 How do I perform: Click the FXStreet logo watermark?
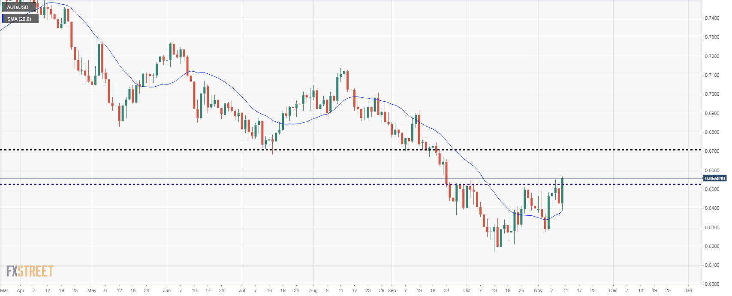click(x=30, y=271)
